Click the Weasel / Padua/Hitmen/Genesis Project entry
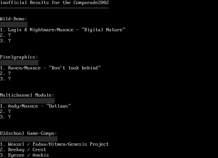 54,144
